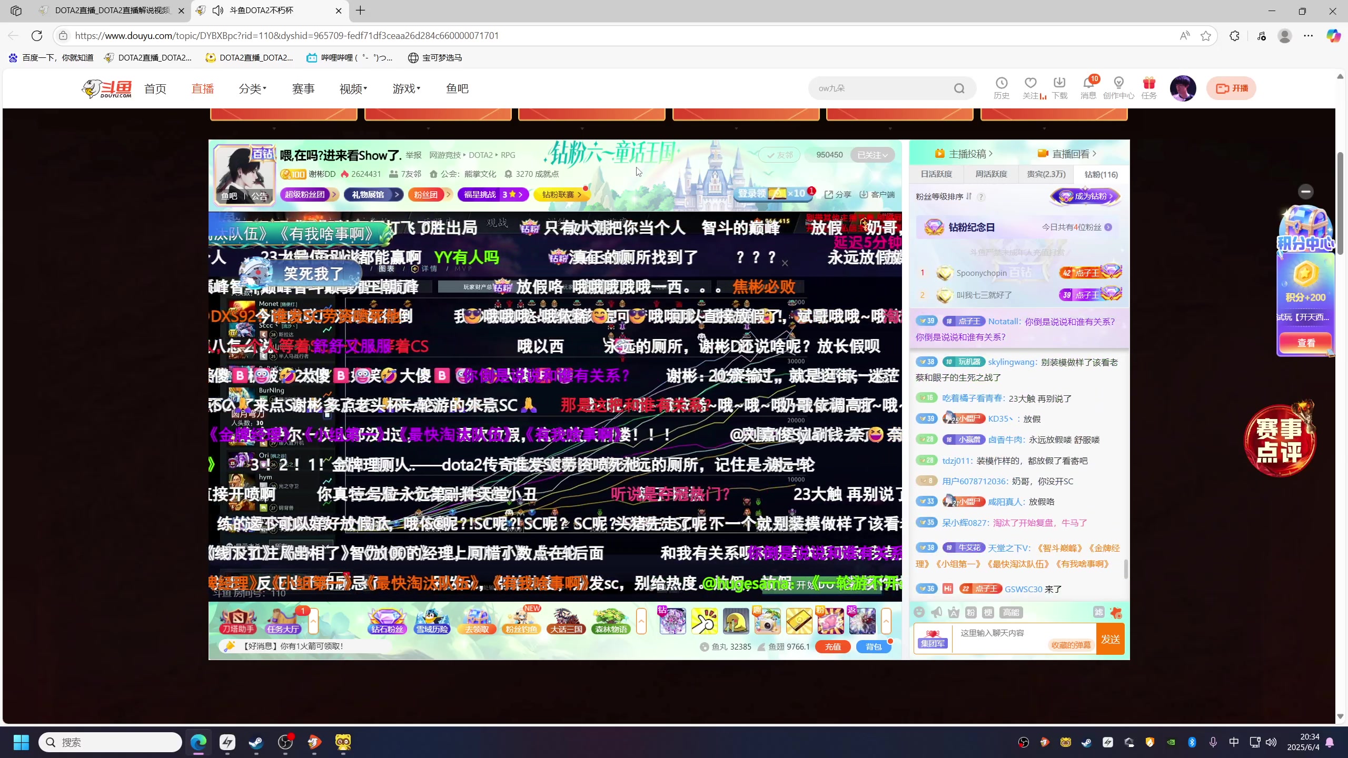Image resolution: width=1348 pixels, height=758 pixels.
Task: Click the megaphone icon above chat input
Action: [936, 612]
